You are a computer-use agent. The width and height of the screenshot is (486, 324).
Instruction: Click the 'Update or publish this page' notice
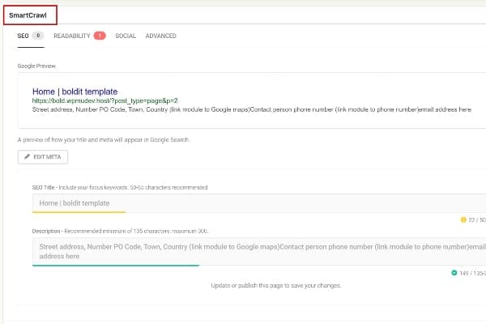coord(275,285)
